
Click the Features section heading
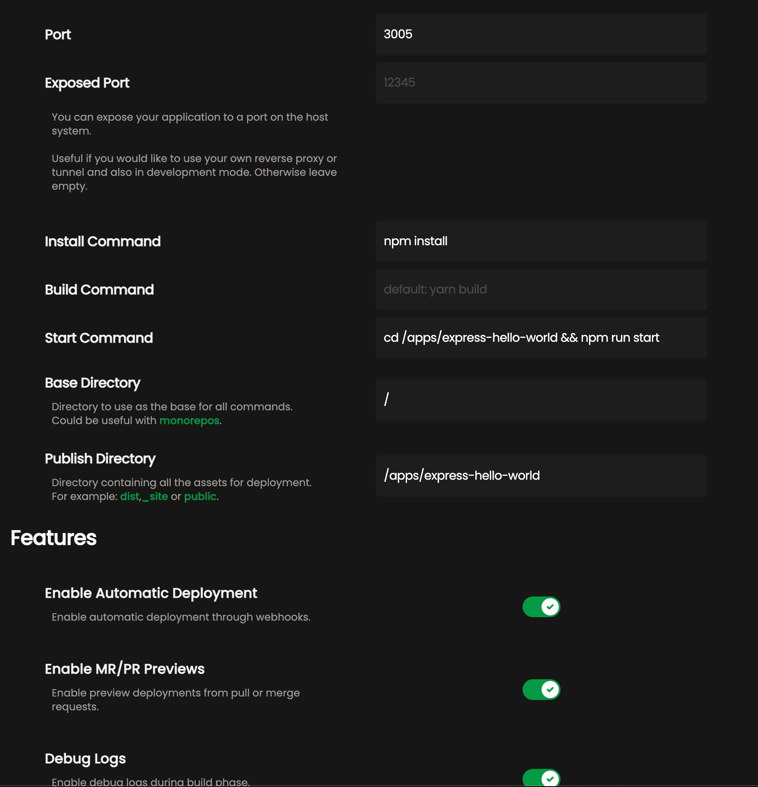[54, 537]
